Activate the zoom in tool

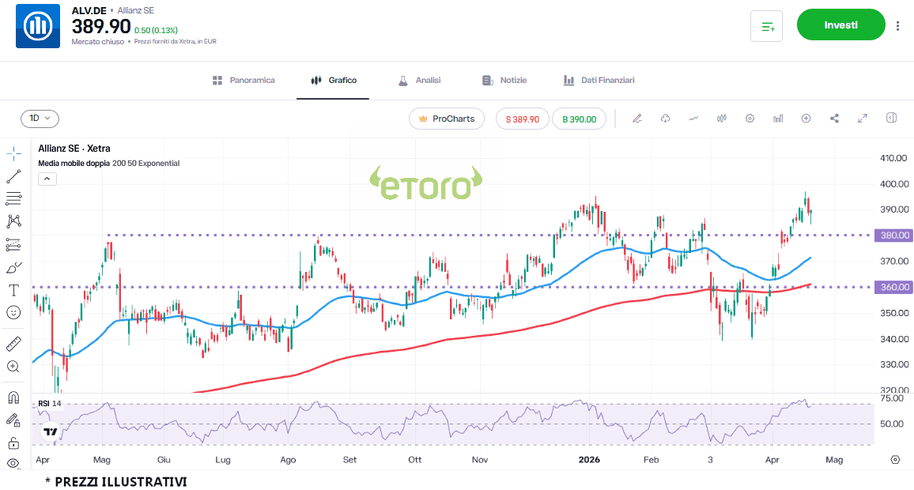[x=13, y=367]
